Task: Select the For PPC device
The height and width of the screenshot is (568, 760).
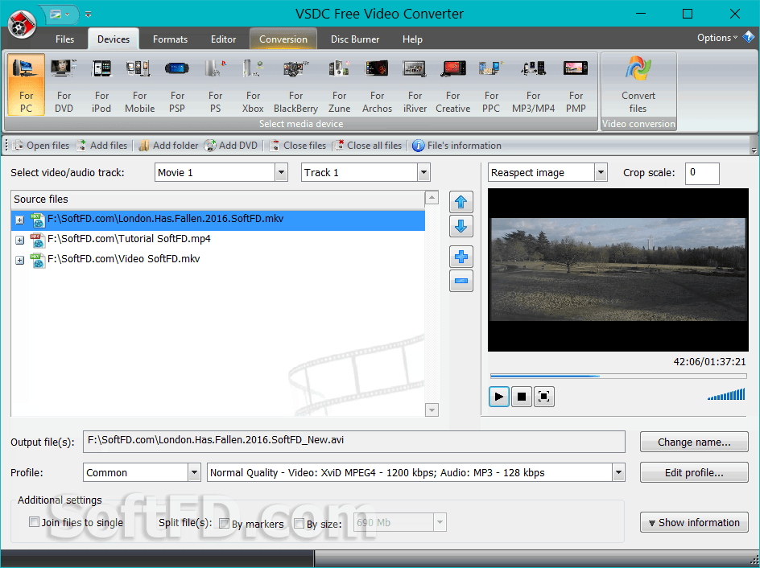Action: [491, 84]
